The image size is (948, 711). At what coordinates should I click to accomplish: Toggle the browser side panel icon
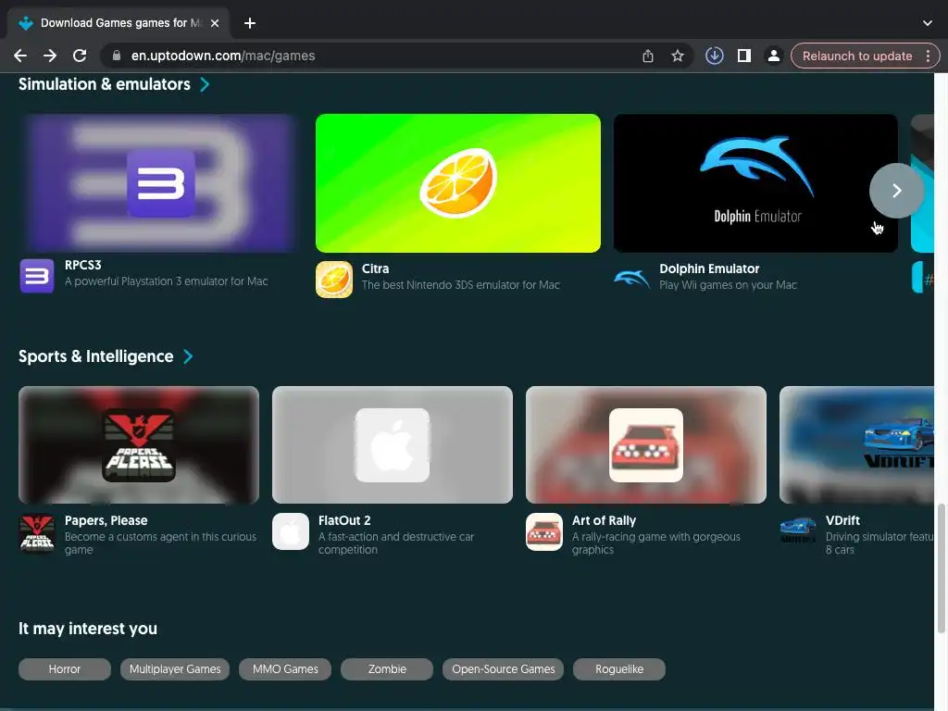pos(743,56)
